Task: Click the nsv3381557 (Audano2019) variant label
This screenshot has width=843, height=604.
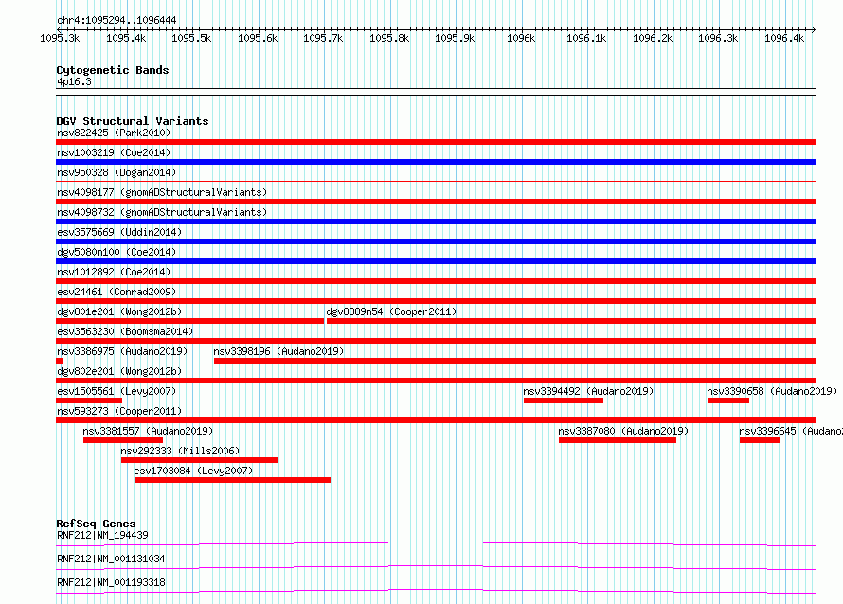Action: click(x=148, y=431)
